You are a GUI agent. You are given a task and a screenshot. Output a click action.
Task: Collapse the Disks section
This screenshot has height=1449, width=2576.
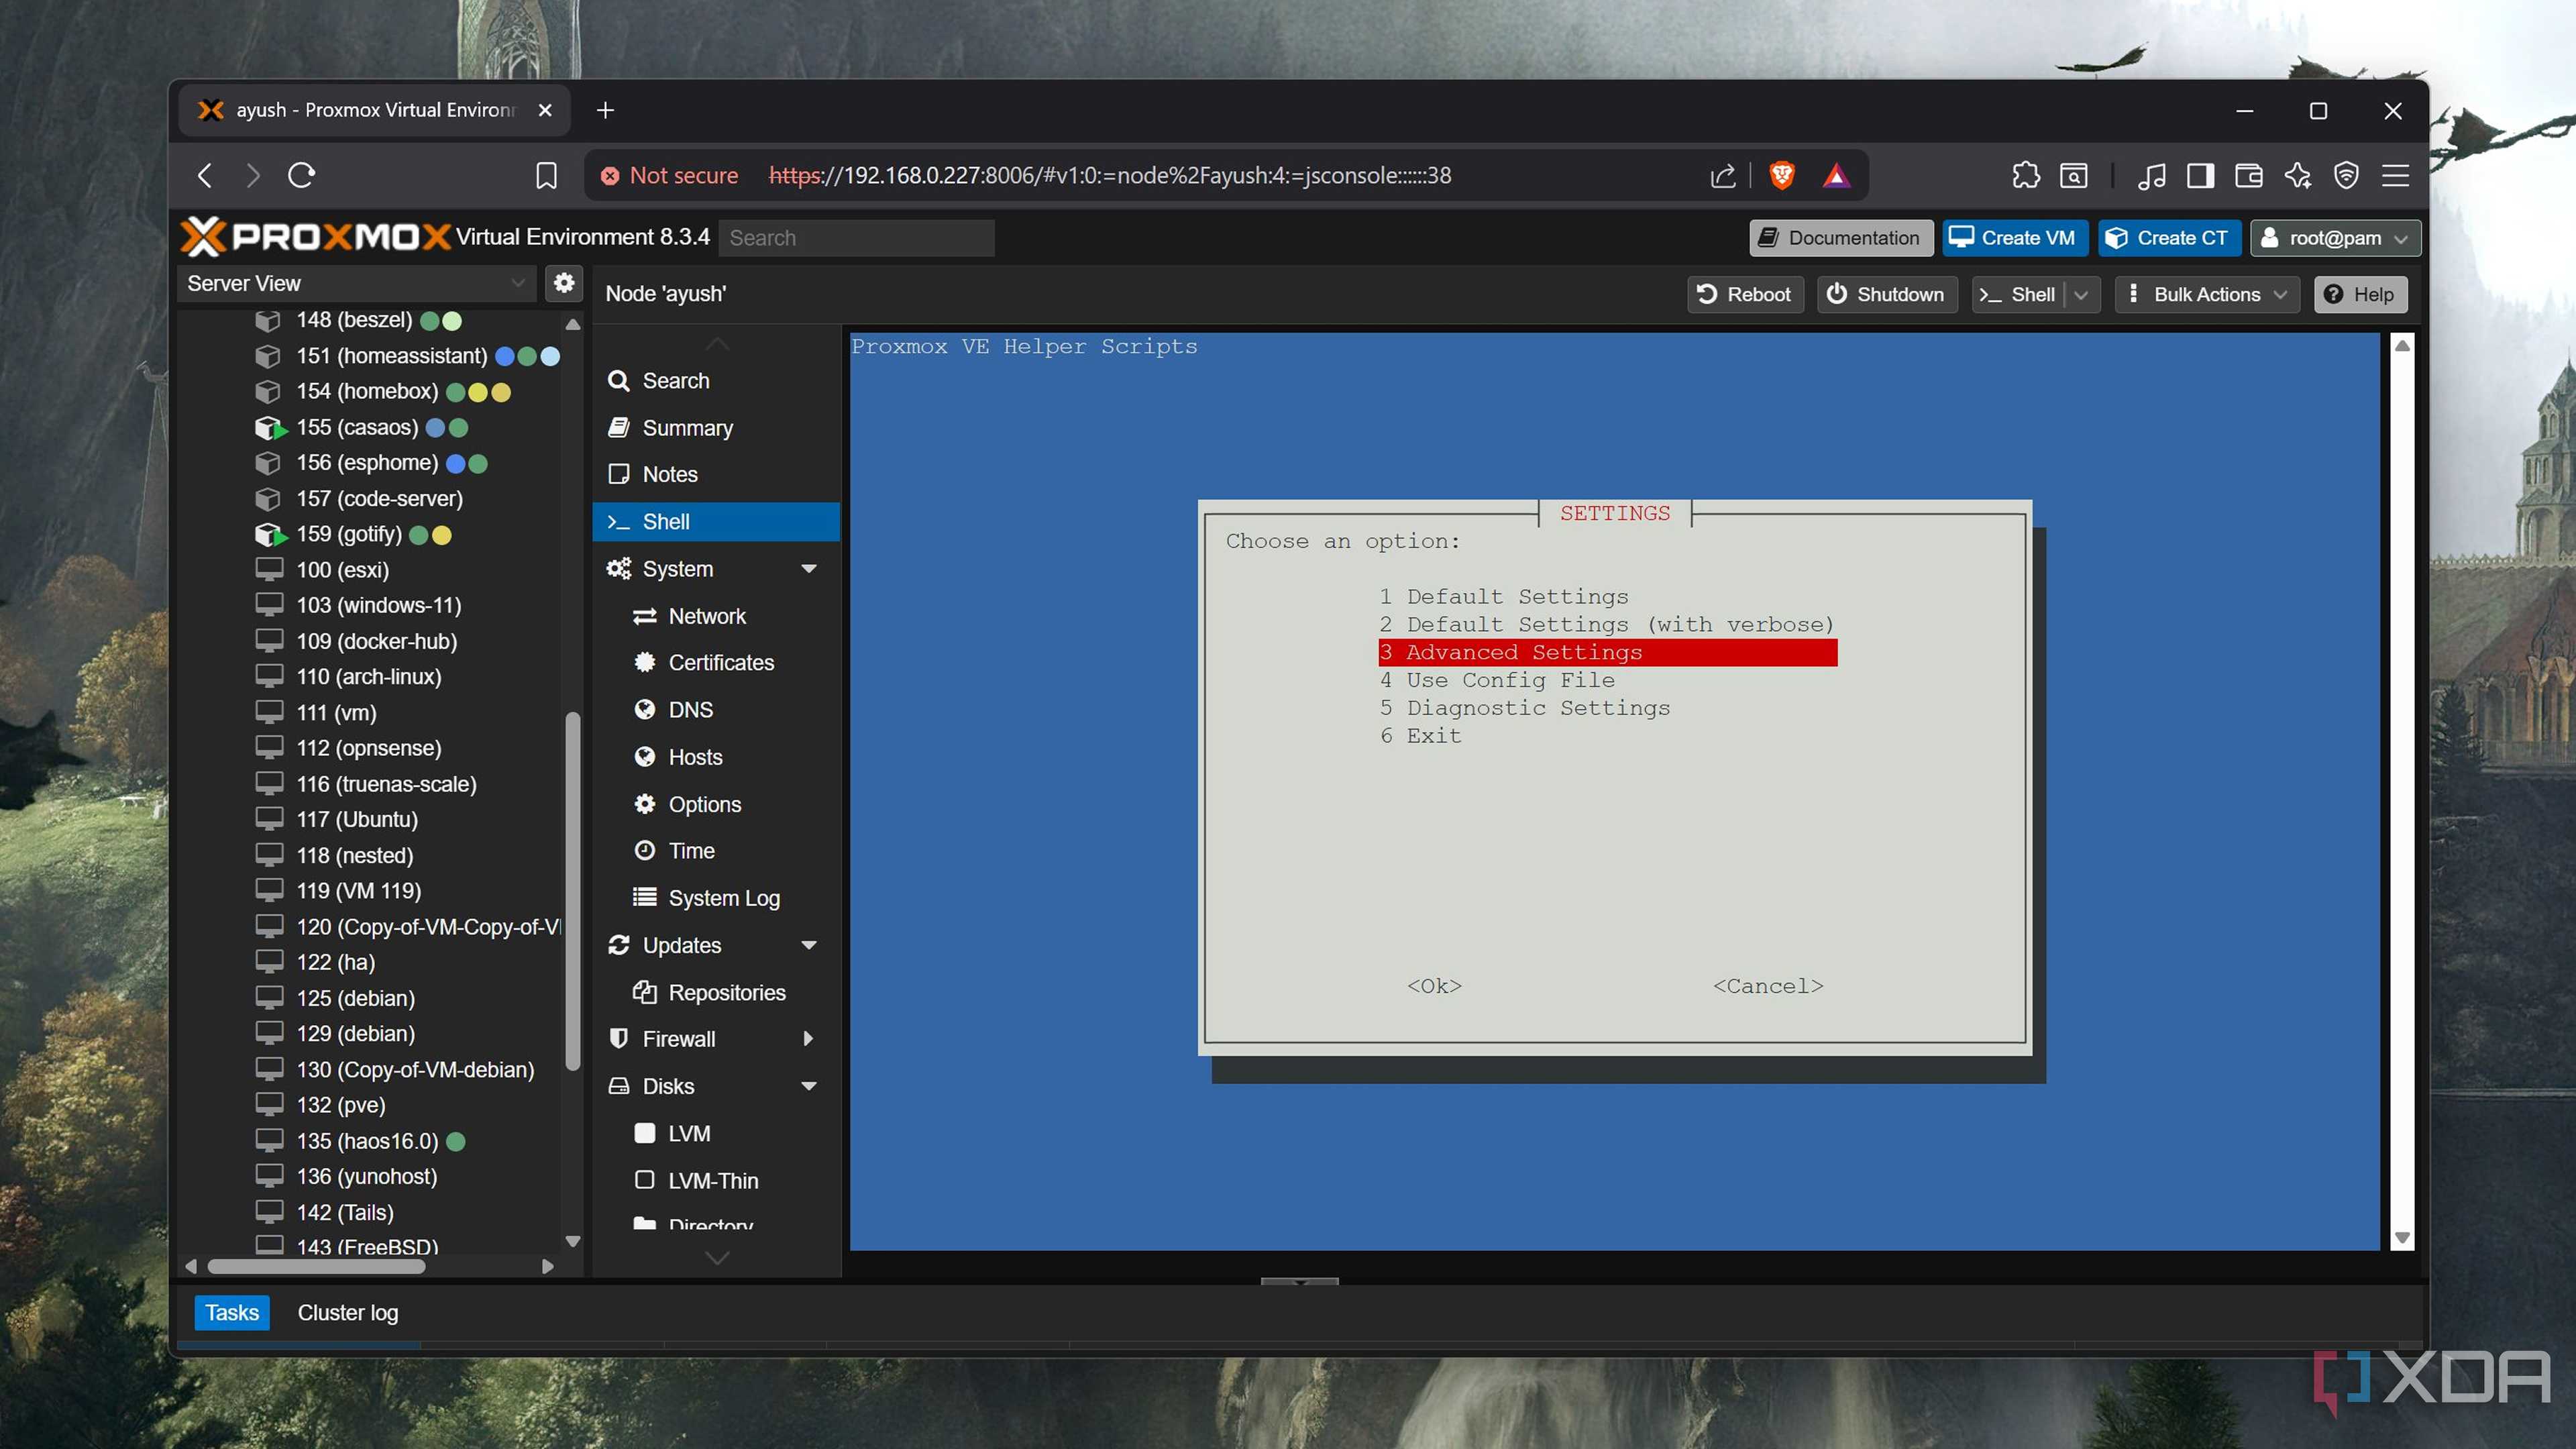tap(809, 1086)
